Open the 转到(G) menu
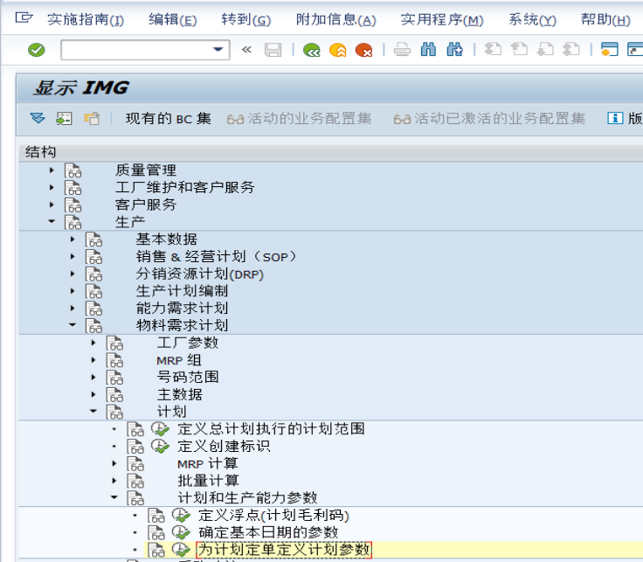Viewport: 643px width, 562px height. click(246, 19)
